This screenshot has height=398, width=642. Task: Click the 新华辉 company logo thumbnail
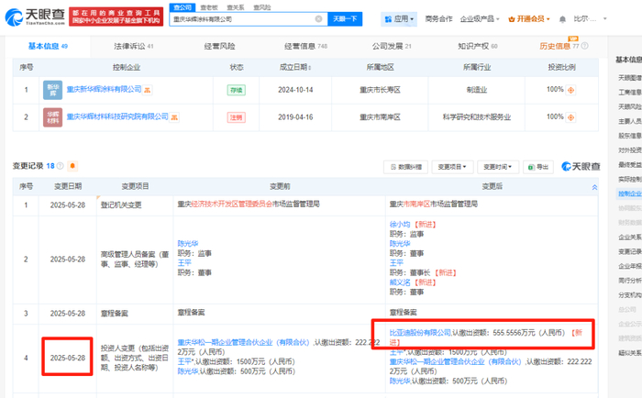coord(53,90)
